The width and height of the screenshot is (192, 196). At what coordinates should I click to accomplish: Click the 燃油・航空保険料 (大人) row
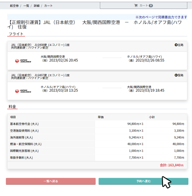point(26,144)
